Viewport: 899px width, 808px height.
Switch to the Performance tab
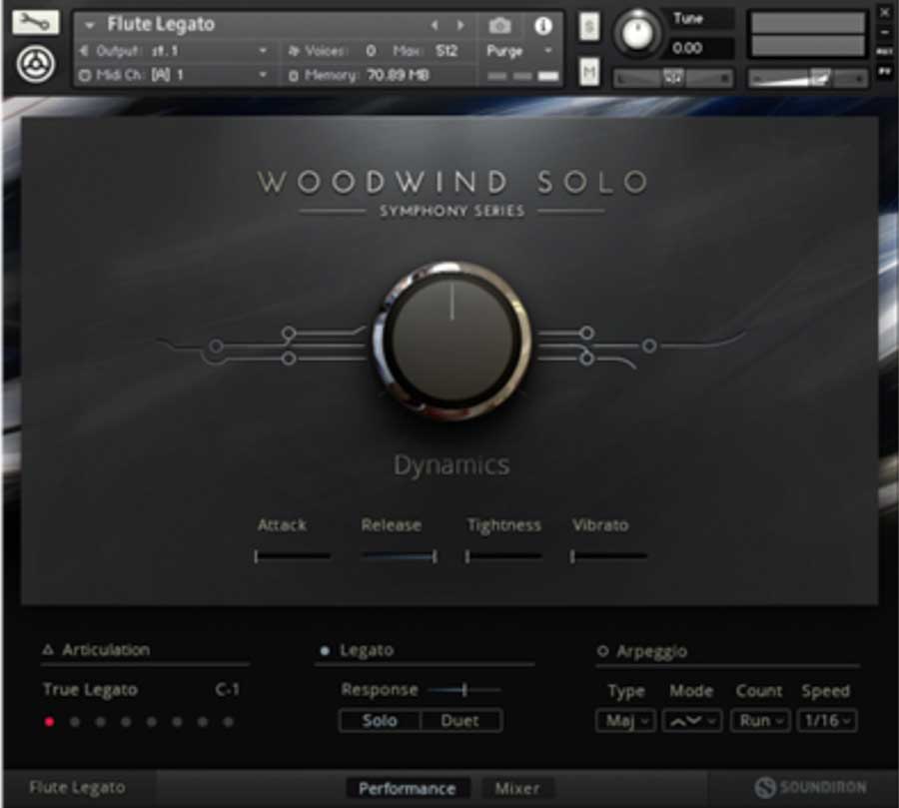pos(408,788)
